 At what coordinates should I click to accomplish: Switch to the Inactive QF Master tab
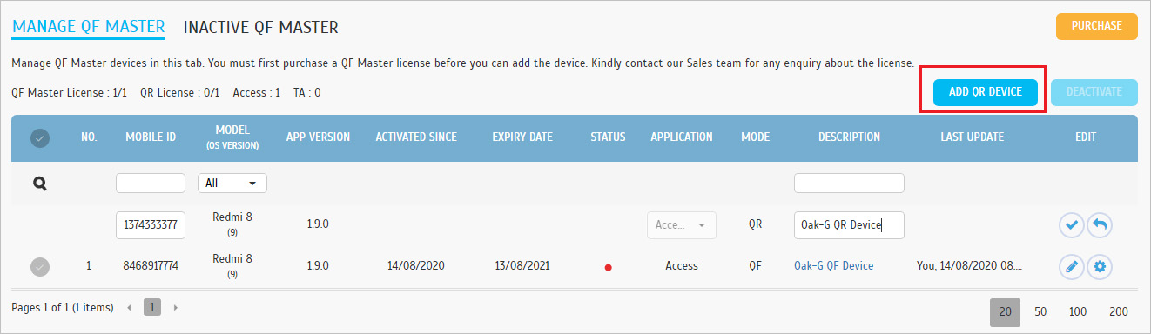tap(260, 27)
